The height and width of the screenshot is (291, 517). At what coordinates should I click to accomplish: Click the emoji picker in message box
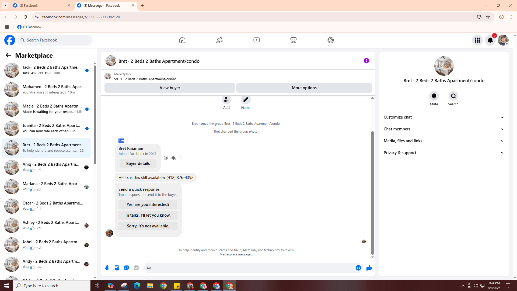[358, 268]
